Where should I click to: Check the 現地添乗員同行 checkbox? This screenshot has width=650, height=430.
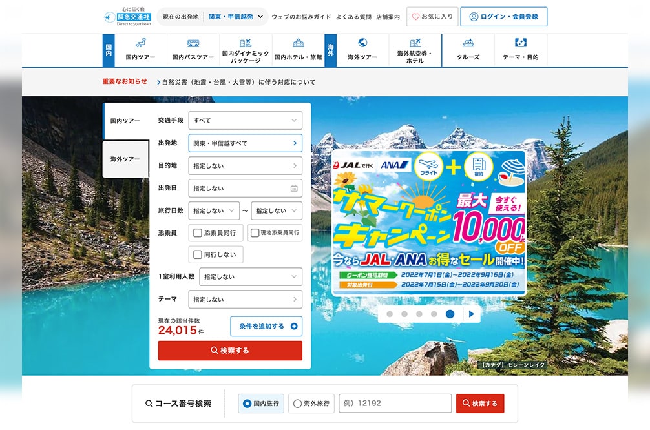coord(255,232)
